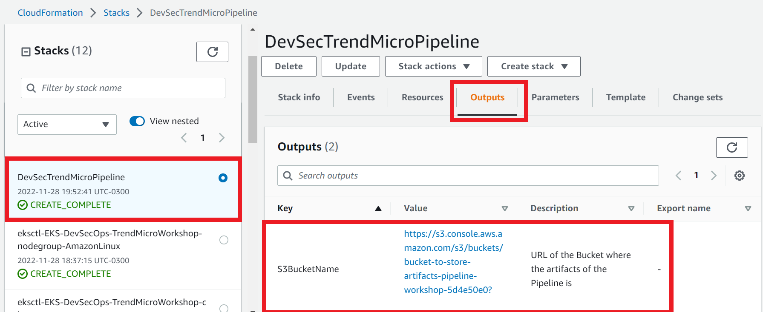This screenshot has height=312, width=763.
Task: Click the Search outputs field
Action: (468, 176)
